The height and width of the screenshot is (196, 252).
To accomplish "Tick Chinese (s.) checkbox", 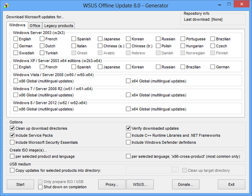I will pyautogui.click(x=100, y=46).
